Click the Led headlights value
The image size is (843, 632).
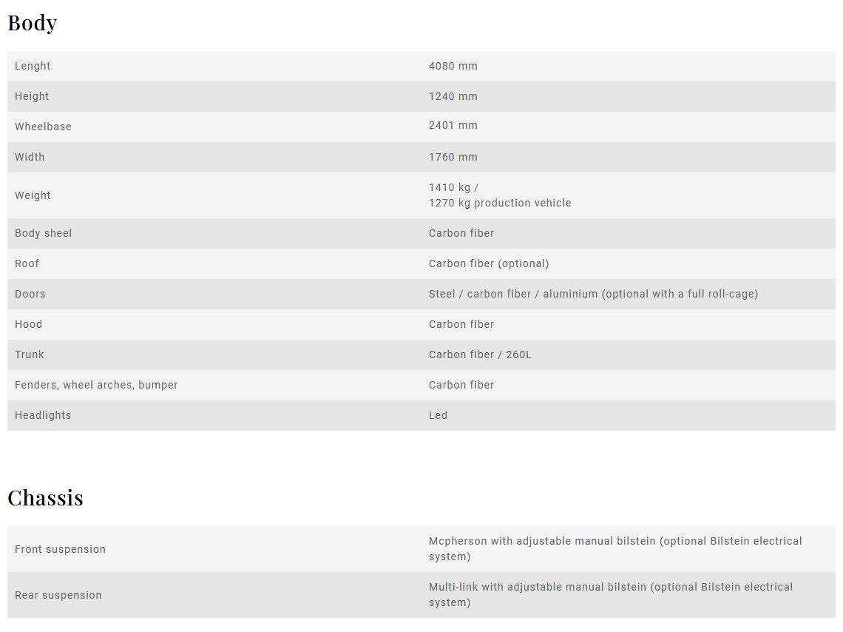click(438, 415)
